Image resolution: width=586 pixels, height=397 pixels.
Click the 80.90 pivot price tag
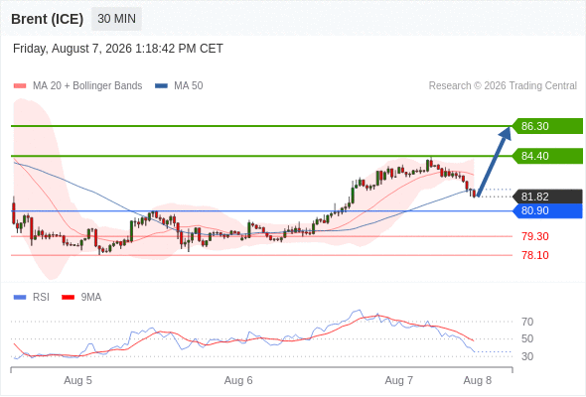click(x=547, y=211)
